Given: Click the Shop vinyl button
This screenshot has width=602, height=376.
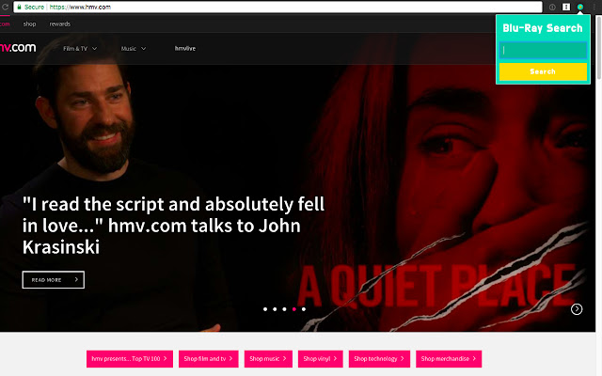Looking at the screenshot, I should pyautogui.click(x=320, y=359).
